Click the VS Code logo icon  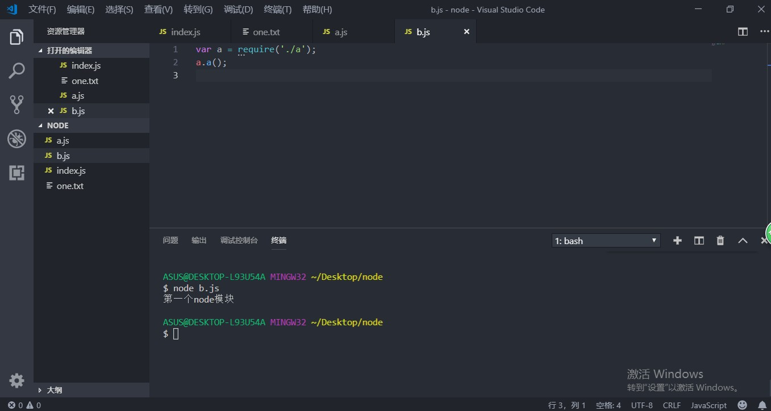(12, 9)
